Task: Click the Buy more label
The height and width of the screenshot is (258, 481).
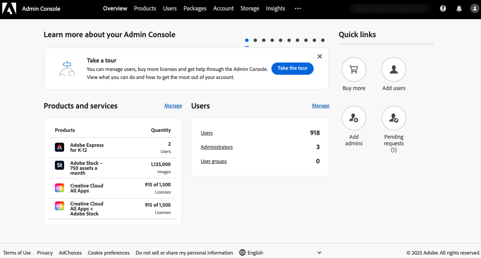Action: (354, 88)
